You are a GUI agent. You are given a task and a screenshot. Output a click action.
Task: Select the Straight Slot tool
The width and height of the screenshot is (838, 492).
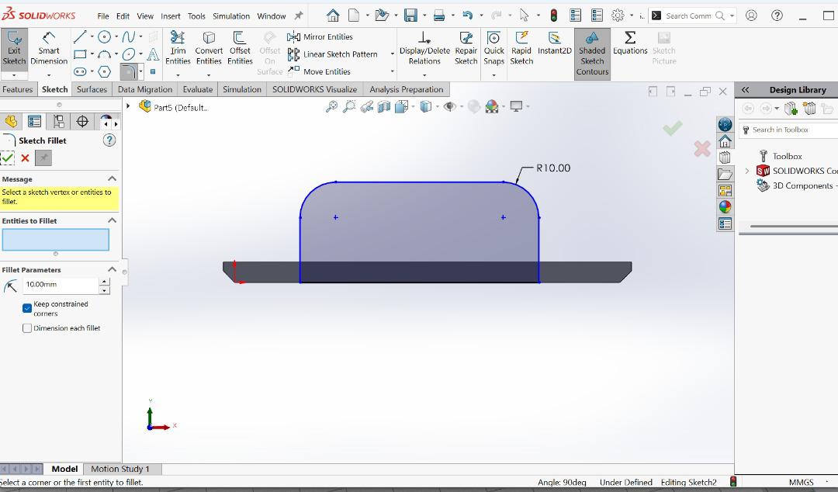80,71
